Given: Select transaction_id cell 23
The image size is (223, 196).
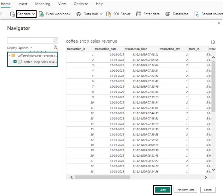Looking at the screenshot, I should click(80, 172).
